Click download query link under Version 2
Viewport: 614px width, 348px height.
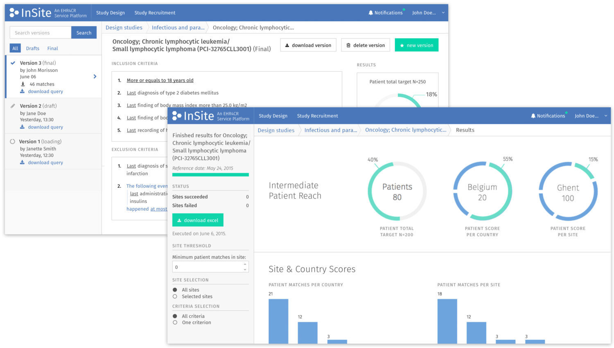tap(41, 127)
